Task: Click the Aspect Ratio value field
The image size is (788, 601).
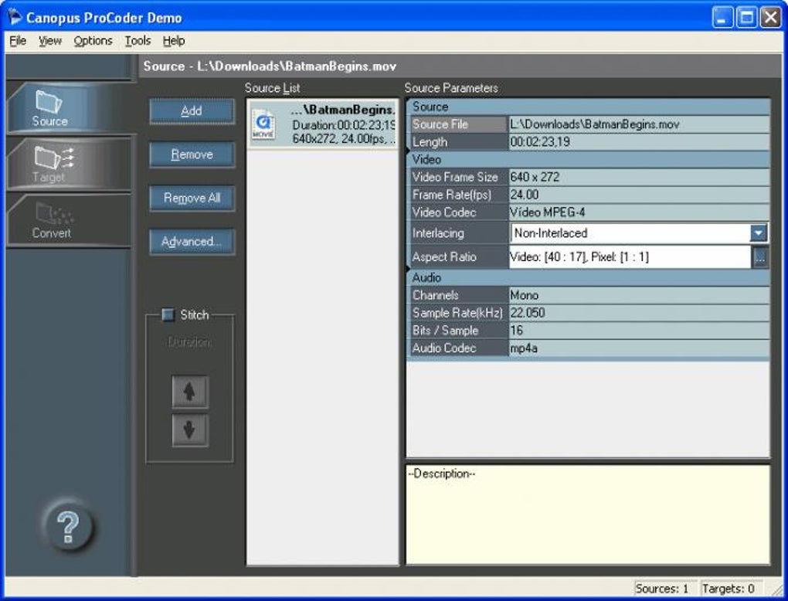Action: [x=630, y=257]
